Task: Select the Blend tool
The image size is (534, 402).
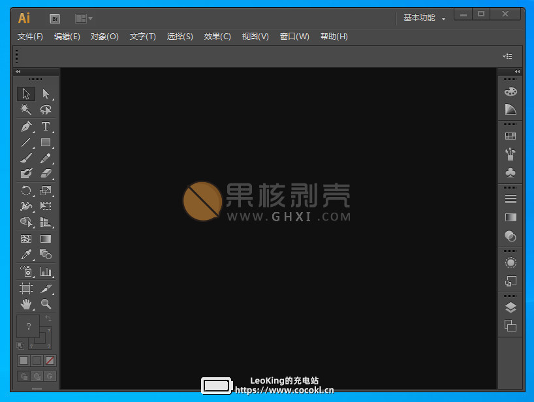Action: [46, 255]
